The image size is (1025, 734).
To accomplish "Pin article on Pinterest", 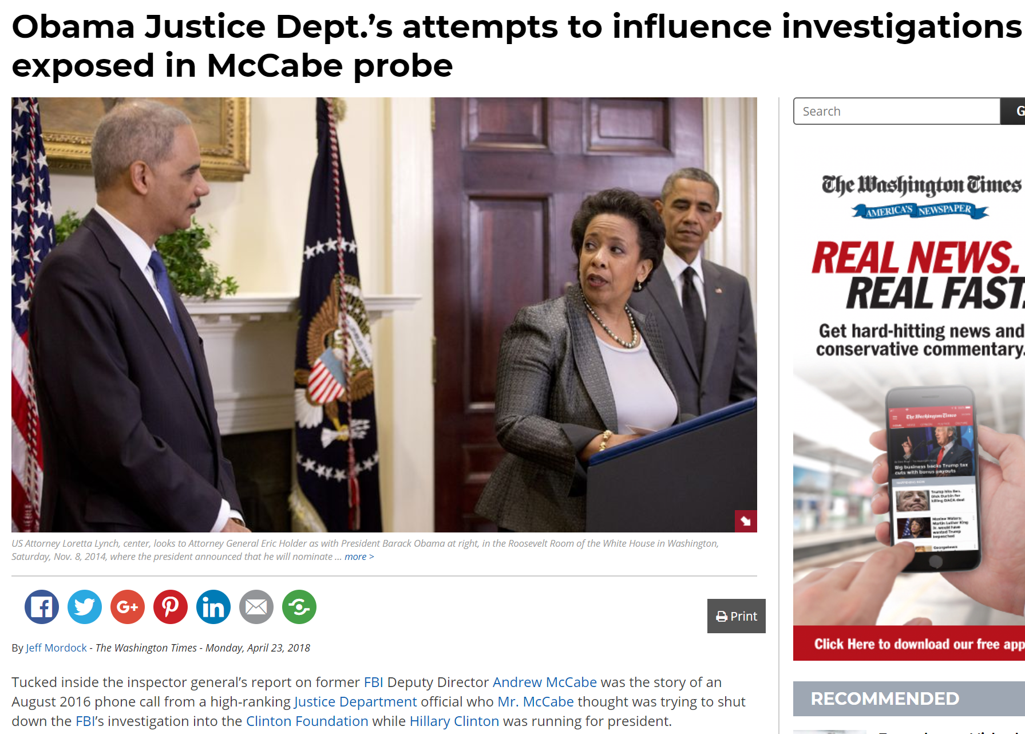I will tap(171, 607).
